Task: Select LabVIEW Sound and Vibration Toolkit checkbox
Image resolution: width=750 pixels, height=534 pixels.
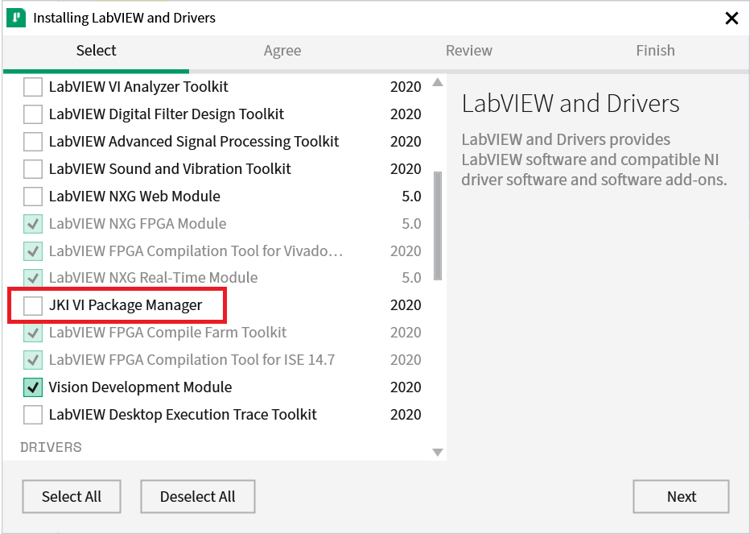Action: click(33, 168)
